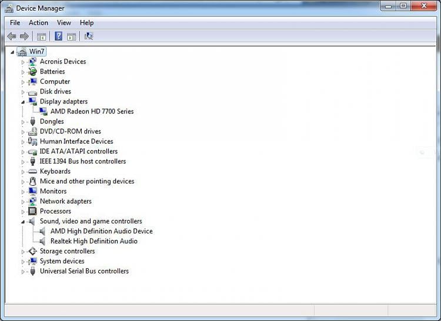This screenshot has width=441, height=321.
Task: Click the Computer category icon
Action: [x=32, y=82]
